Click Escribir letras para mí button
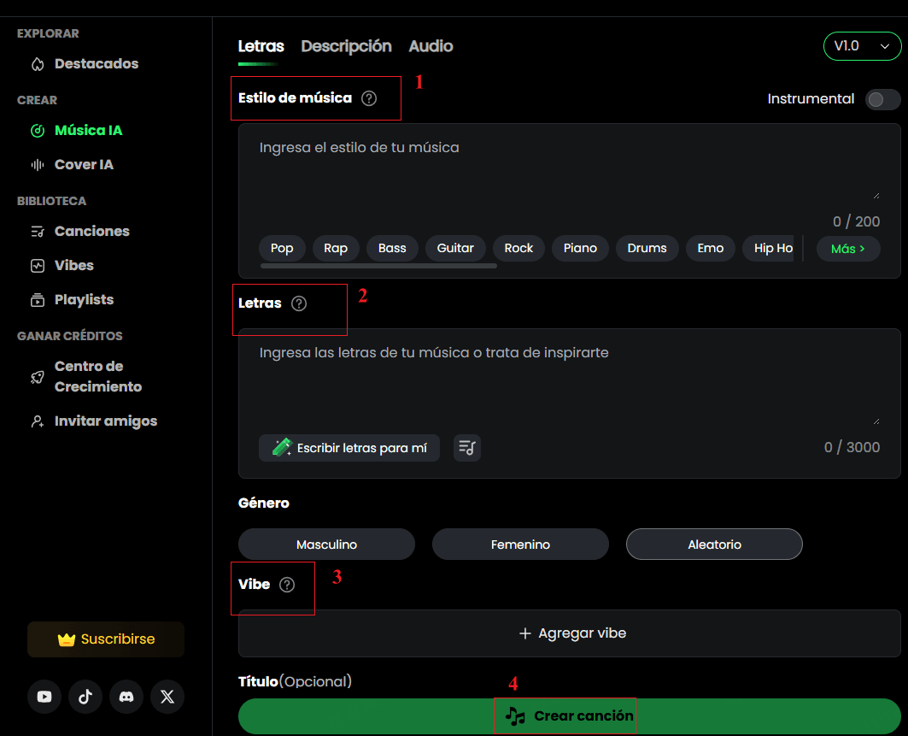908x736 pixels. click(x=349, y=447)
